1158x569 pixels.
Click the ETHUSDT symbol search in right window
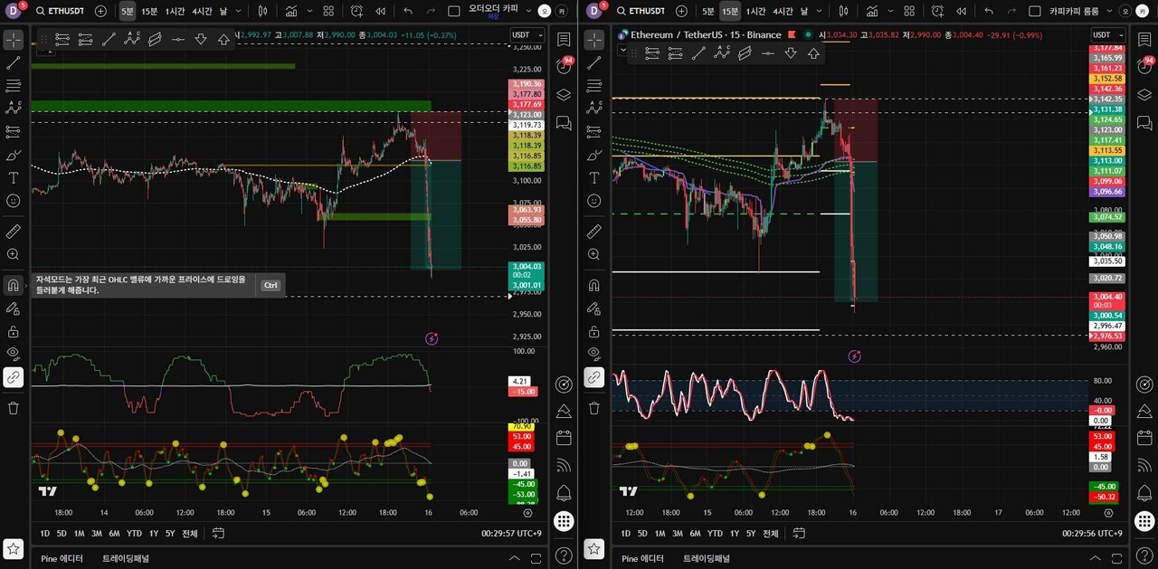[645, 11]
